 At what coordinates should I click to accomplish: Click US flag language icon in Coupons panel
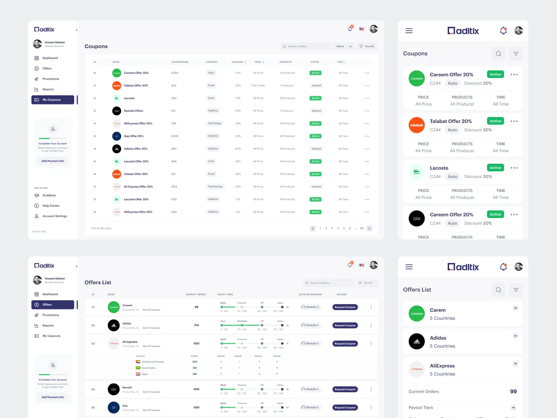(362, 29)
